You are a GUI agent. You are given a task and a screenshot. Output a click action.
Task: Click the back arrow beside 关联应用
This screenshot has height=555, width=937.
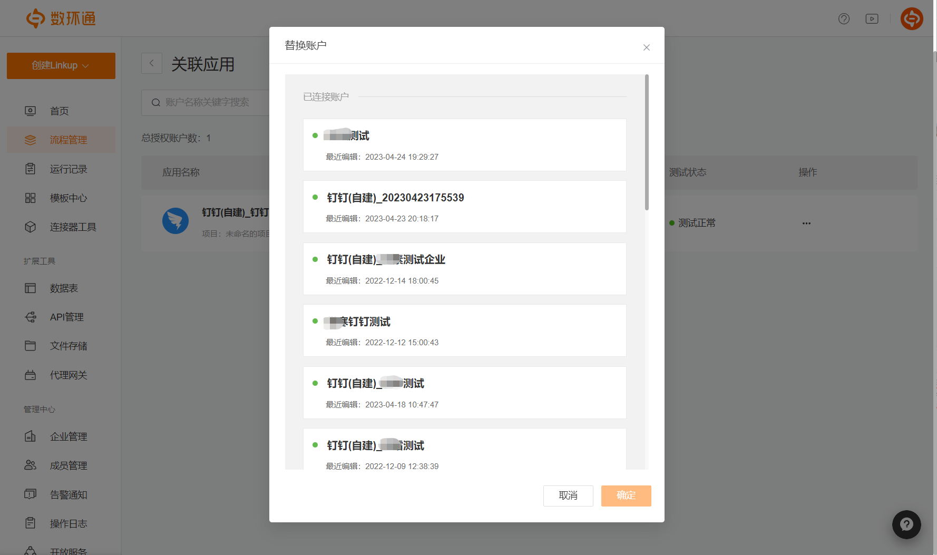click(152, 63)
